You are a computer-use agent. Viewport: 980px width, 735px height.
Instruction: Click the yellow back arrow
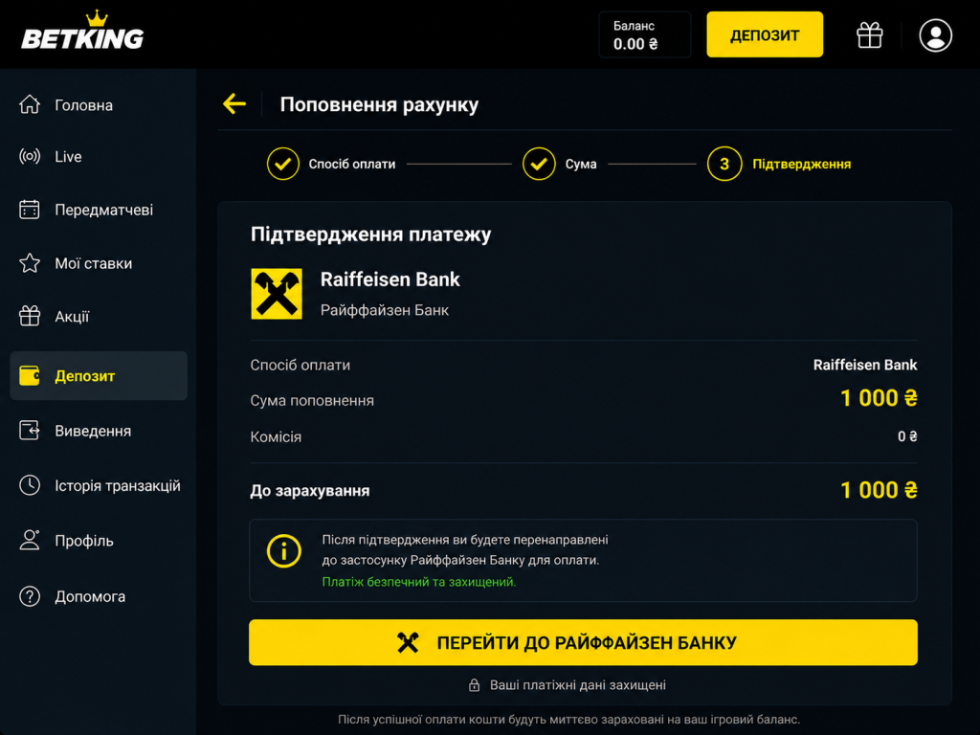(x=234, y=103)
